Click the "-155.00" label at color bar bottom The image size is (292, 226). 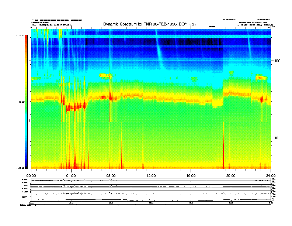20,168
